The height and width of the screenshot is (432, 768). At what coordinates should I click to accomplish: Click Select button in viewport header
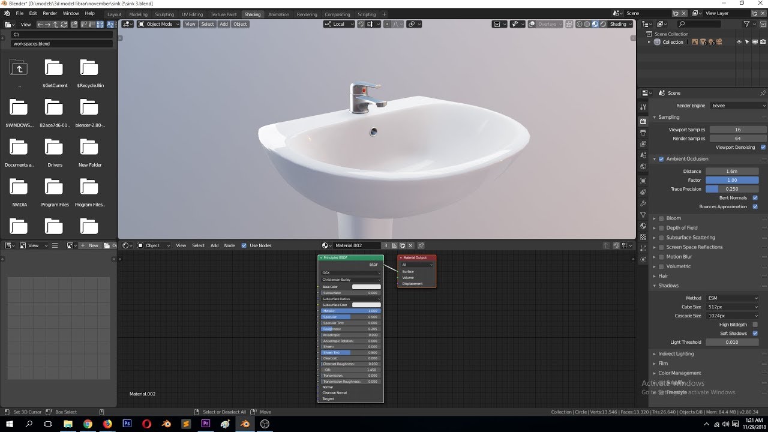208,24
